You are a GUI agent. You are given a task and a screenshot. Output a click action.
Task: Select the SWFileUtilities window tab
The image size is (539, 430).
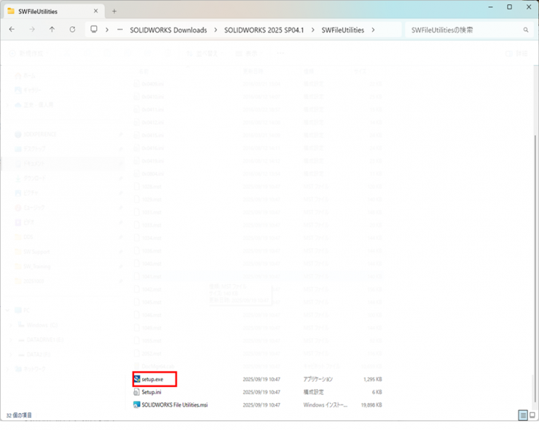pos(44,11)
